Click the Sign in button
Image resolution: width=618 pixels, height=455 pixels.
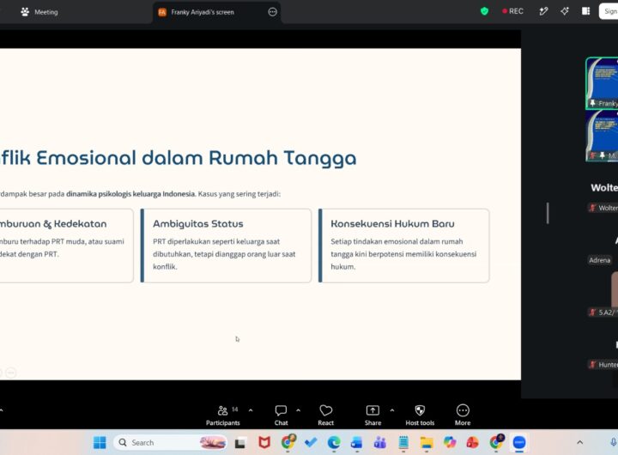(x=609, y=11)
